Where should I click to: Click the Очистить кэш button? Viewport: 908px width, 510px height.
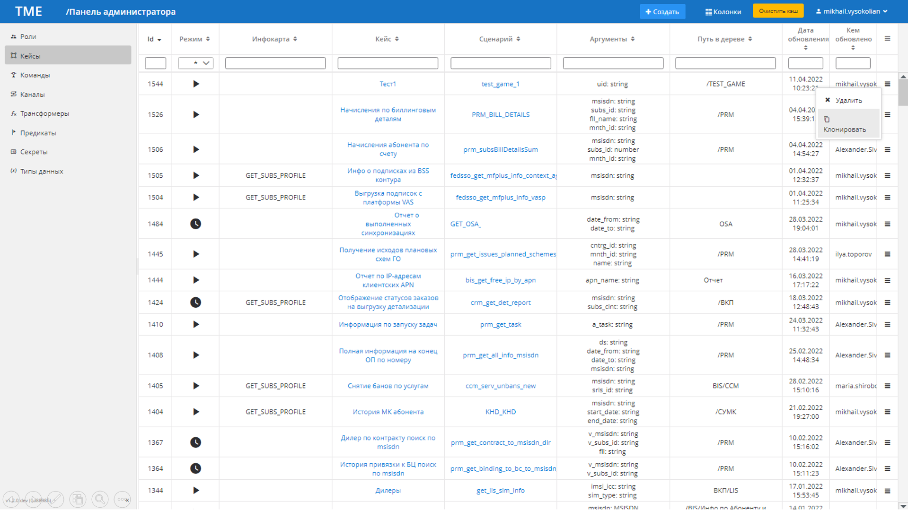point(778,11)
